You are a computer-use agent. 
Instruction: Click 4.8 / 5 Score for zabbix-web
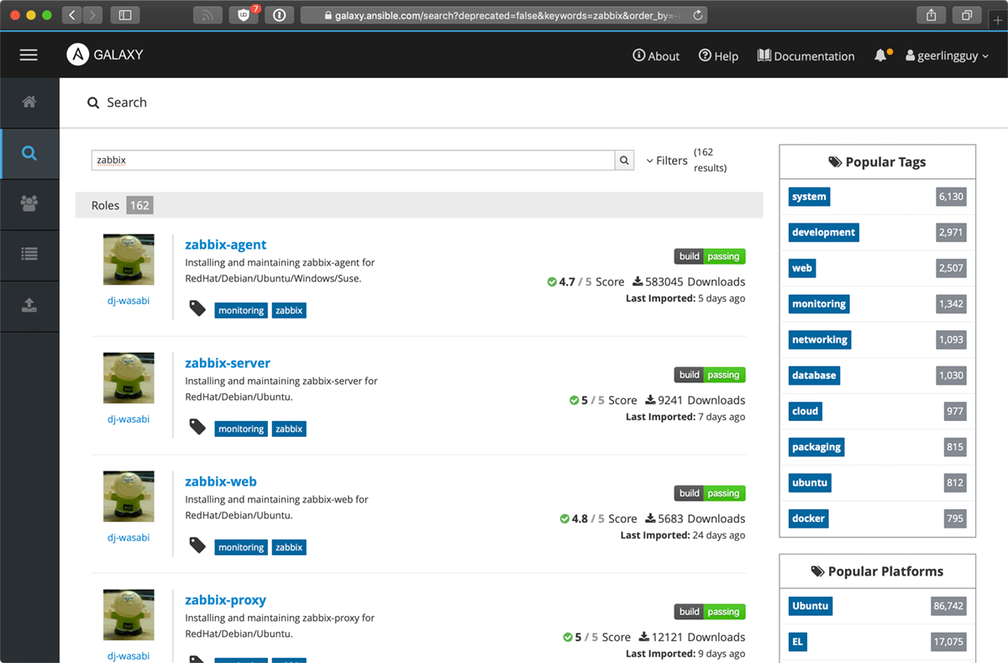pyautogui.click(x=598, y=518)
